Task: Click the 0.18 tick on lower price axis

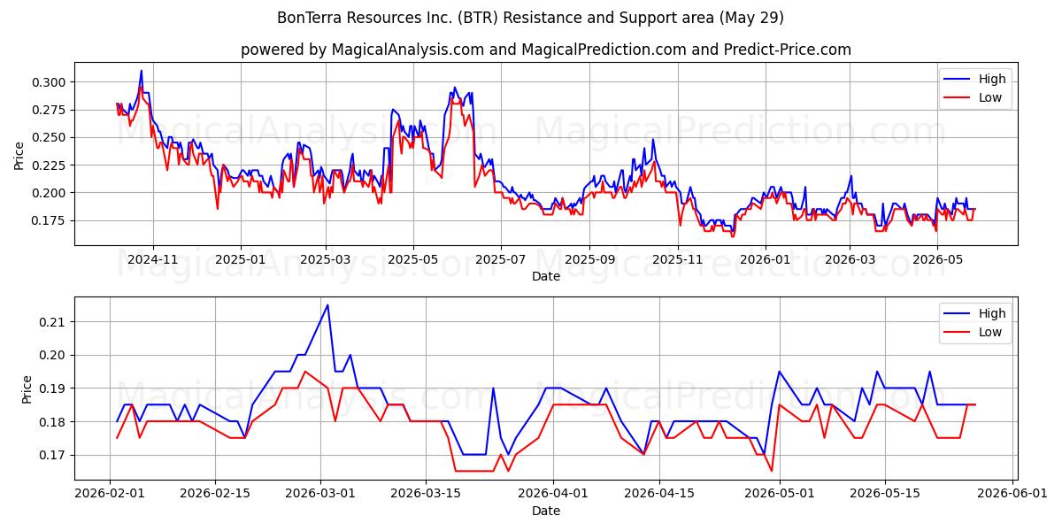Action: coord(53,422)
